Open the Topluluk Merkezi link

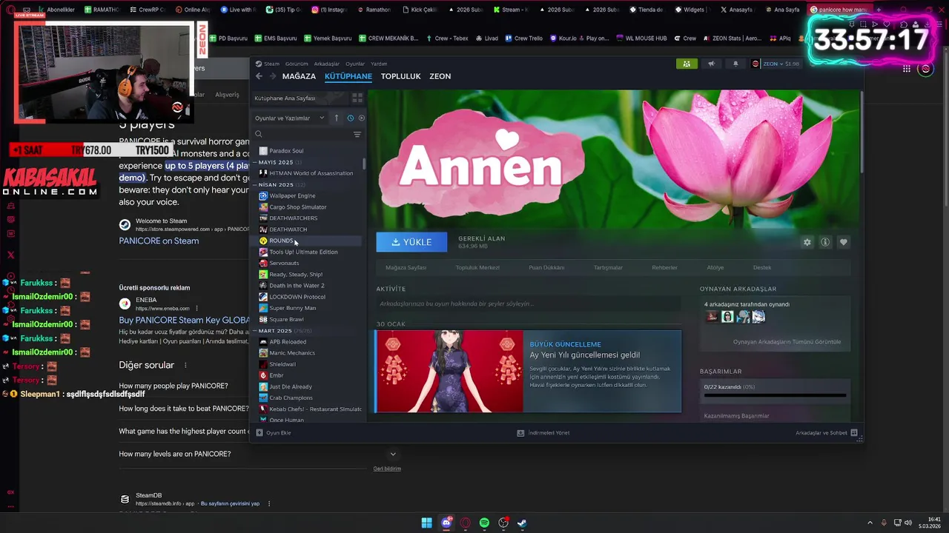tap(477, 267)
